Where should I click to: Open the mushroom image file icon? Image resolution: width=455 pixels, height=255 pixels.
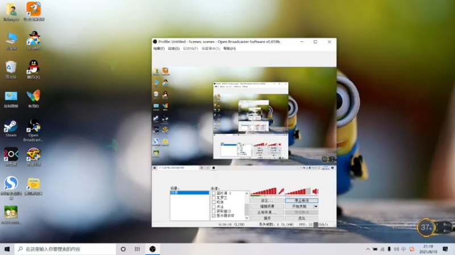point(11,215)
